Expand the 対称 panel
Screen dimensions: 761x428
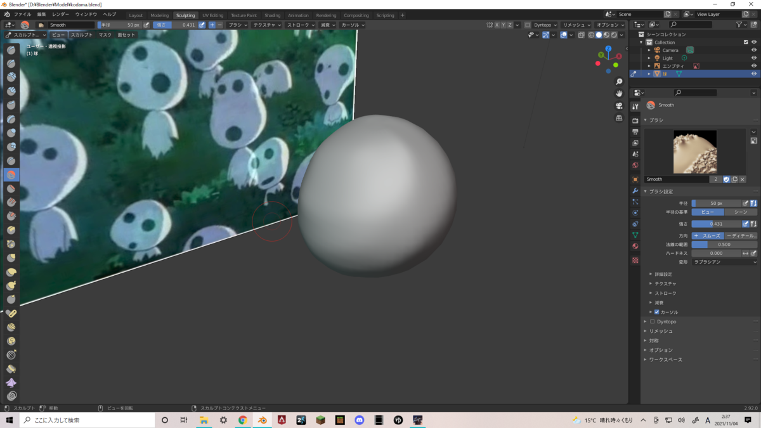pos(653,340)
